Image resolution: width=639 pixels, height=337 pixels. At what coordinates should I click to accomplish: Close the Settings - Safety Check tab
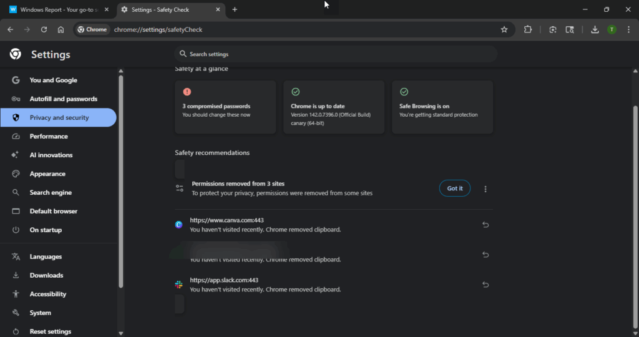[218, 9]
